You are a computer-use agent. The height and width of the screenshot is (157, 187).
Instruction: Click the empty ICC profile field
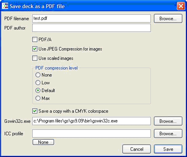91,133
